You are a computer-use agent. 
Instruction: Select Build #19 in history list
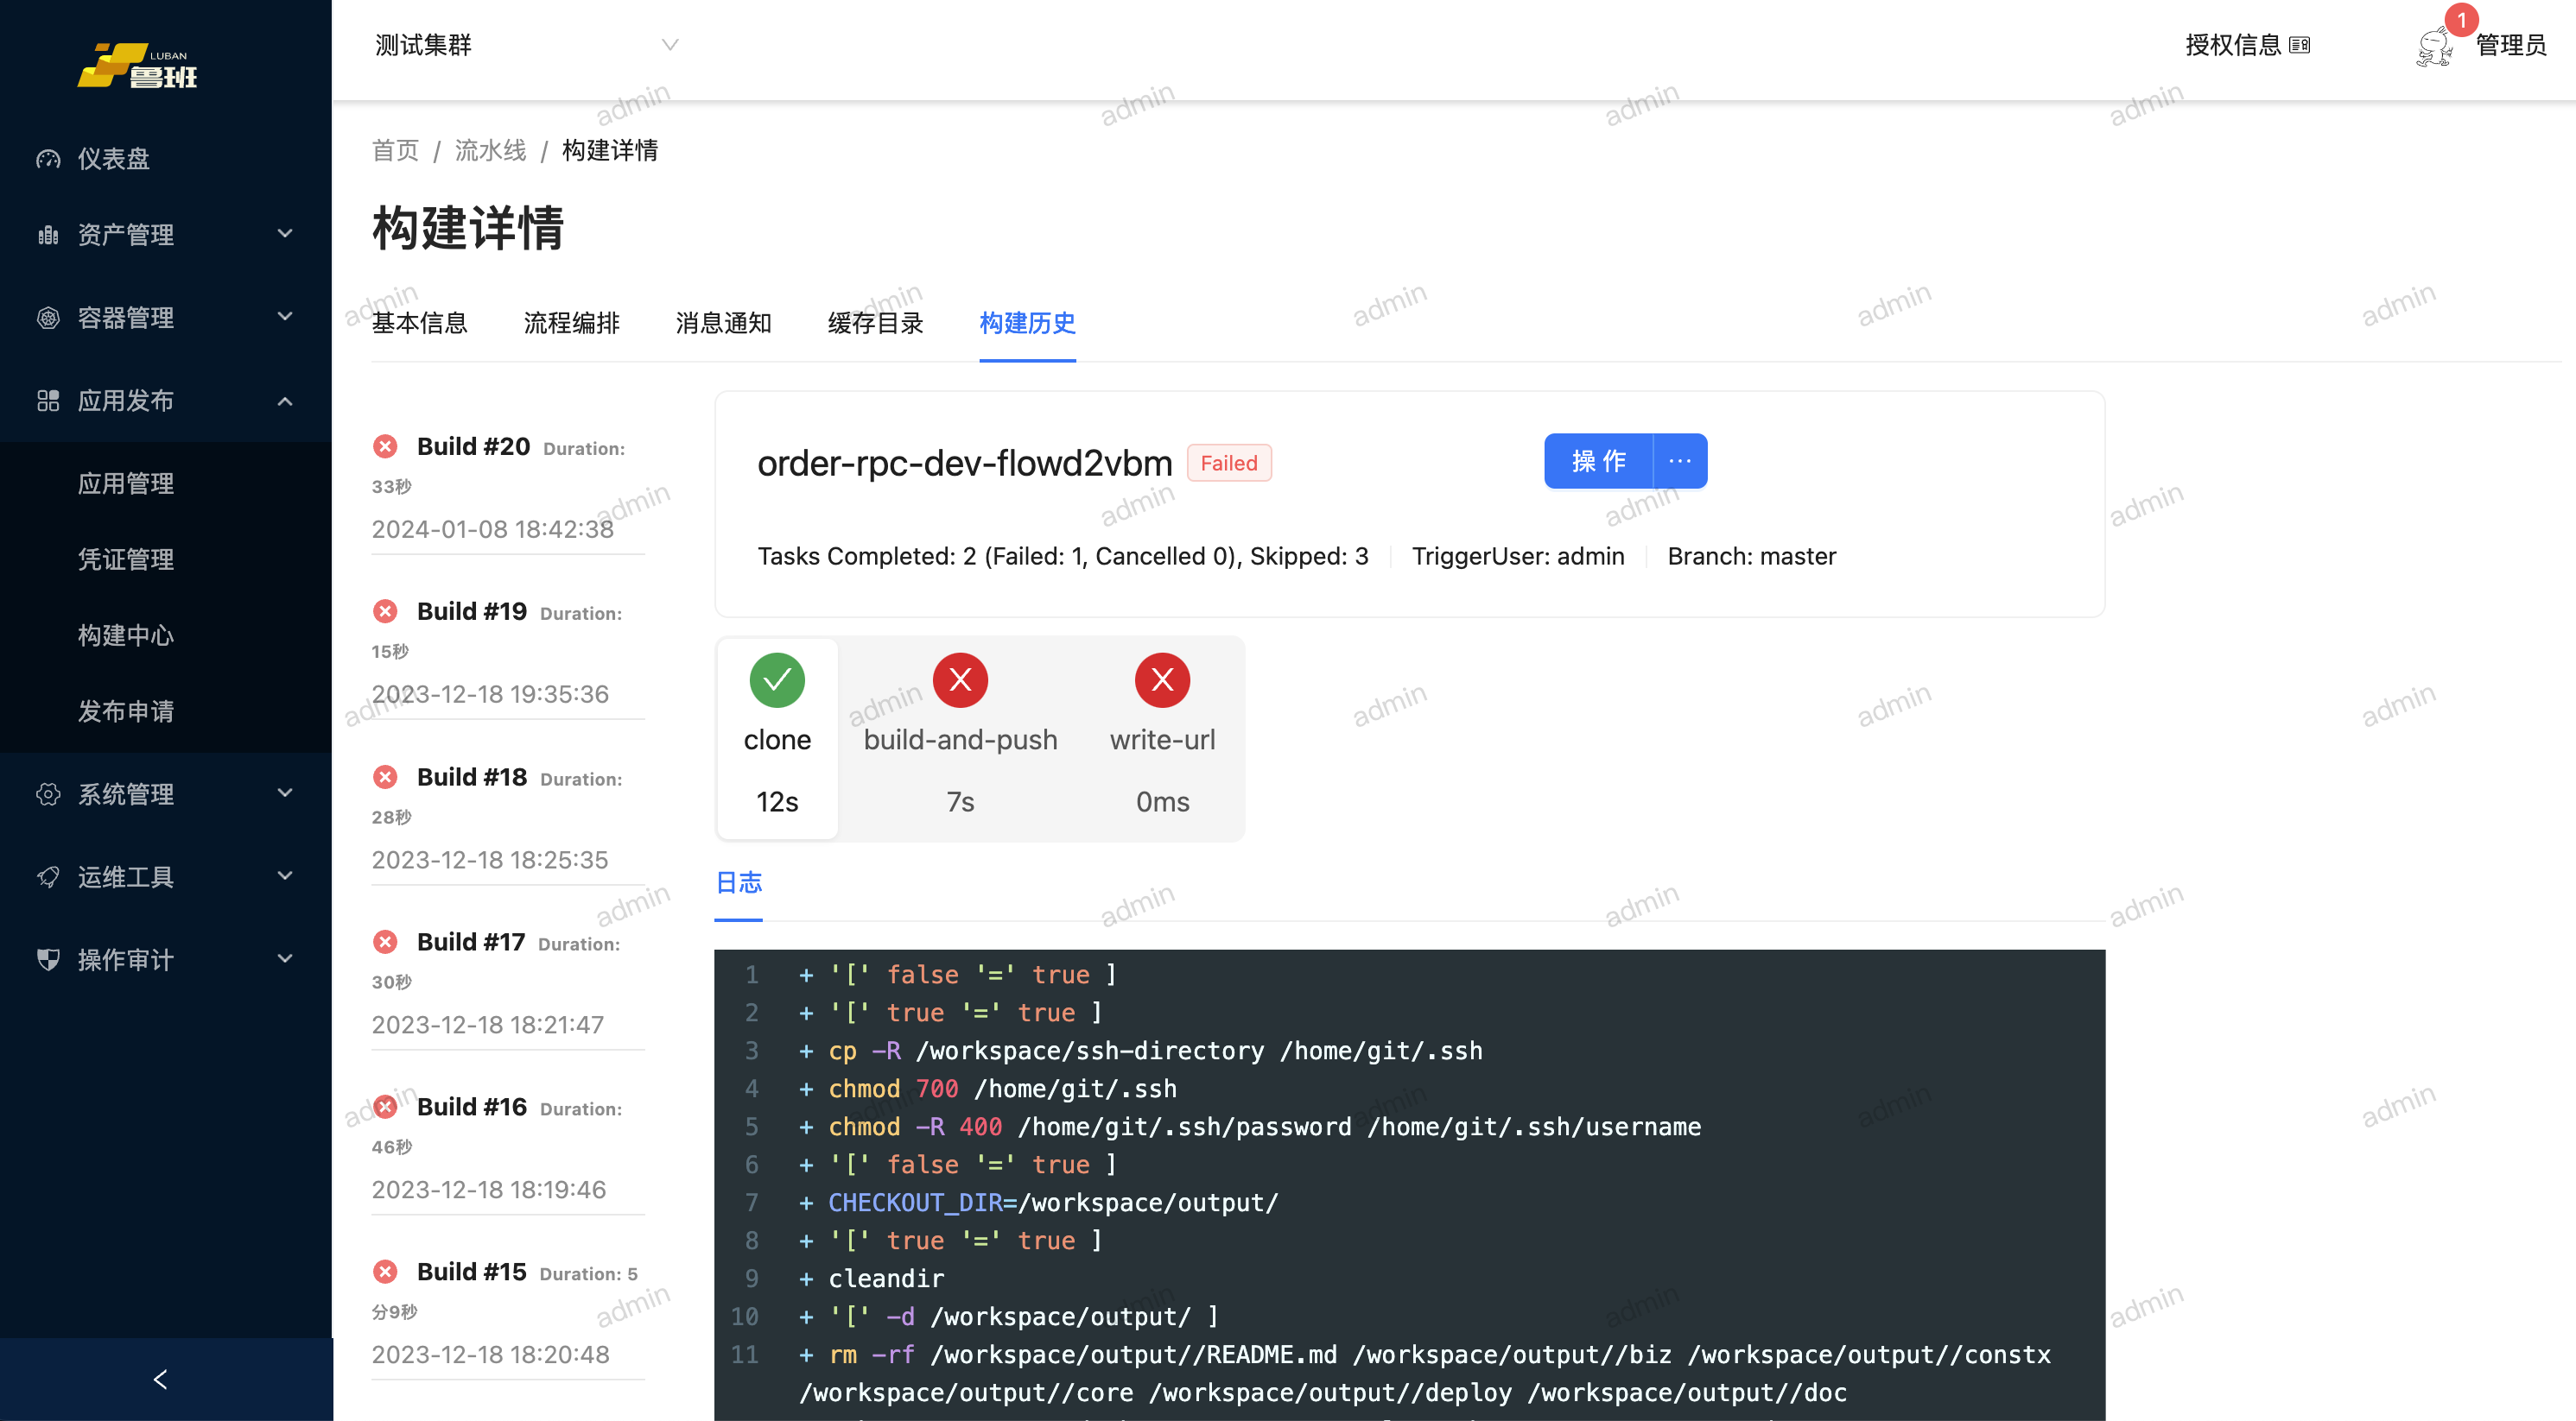pos(471,611)
